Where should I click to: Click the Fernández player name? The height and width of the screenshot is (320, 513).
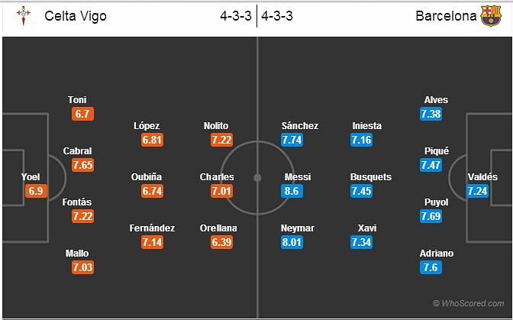(x=152, y=228)
